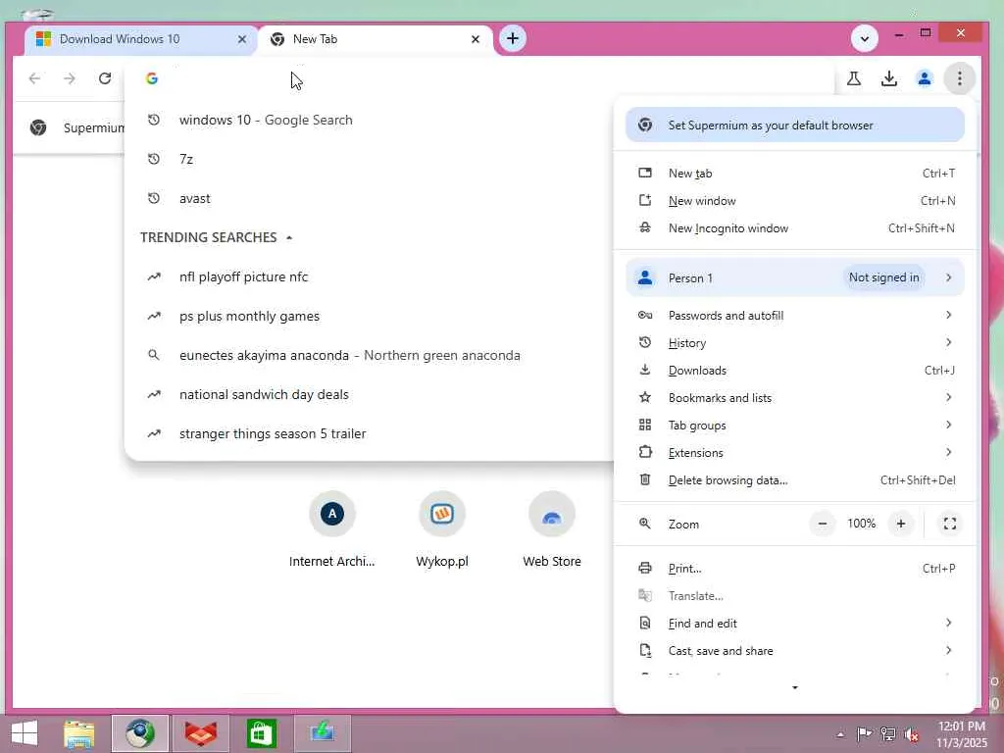Click the blue installer taskbar icon
This screenshot has width=1004, height=753.
pos(322,733)
